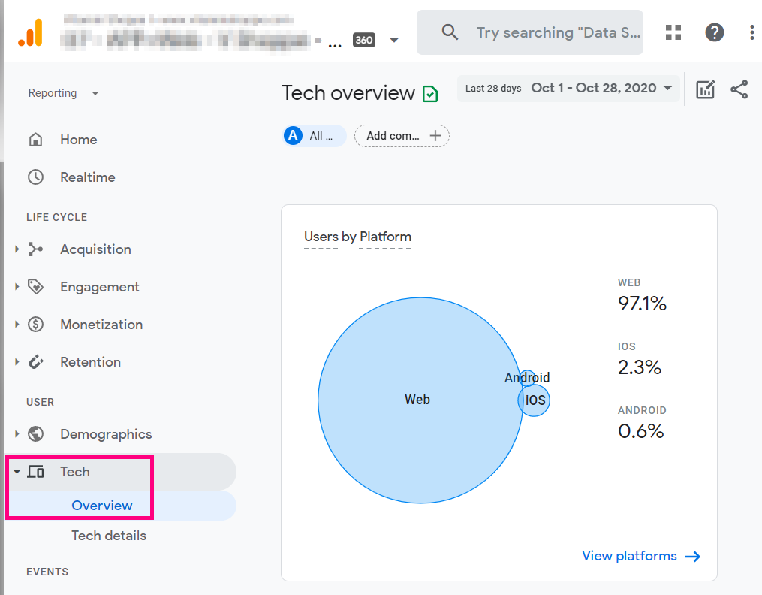762x595 pixels.
Task: Click the share report icon
Action: 739,89
